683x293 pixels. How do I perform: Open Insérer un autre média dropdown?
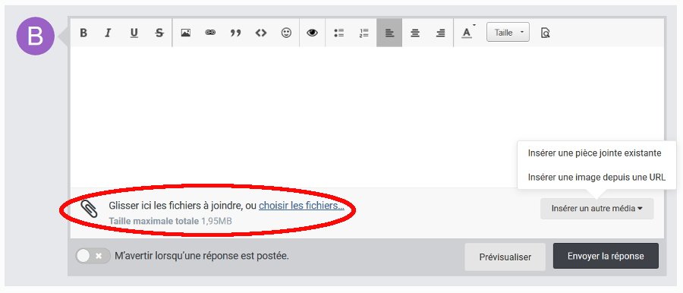tap(596, 209)
